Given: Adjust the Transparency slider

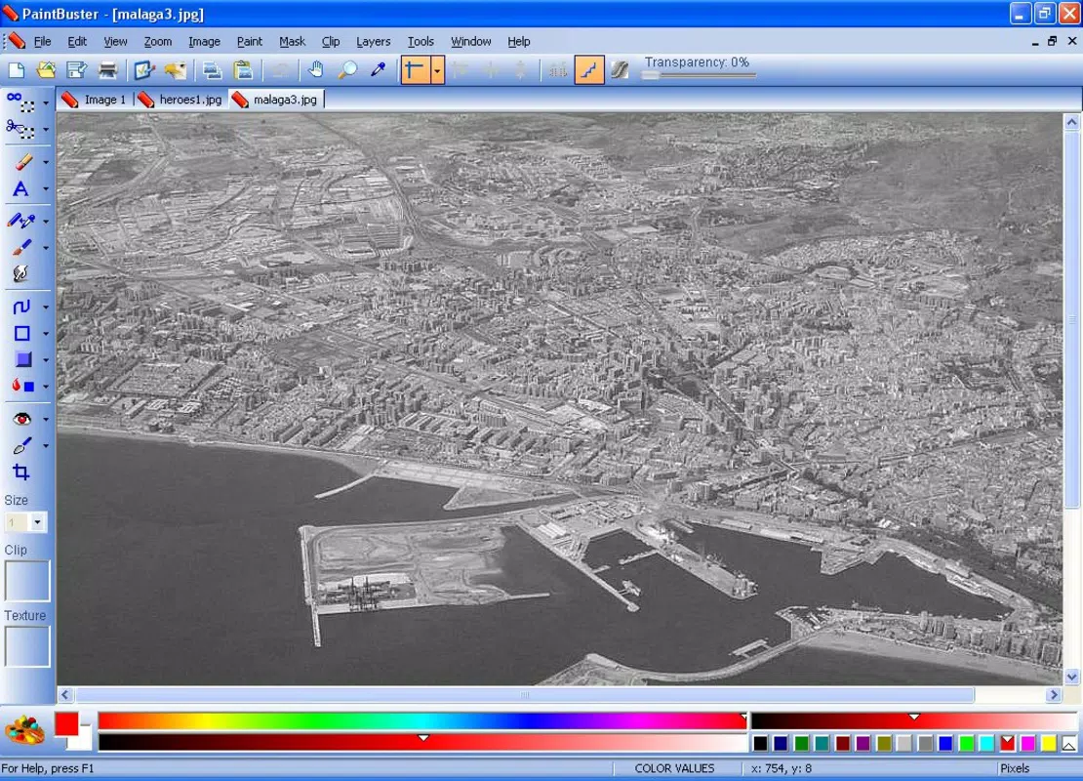Looking at the screenshot, I should pos(699,75).
